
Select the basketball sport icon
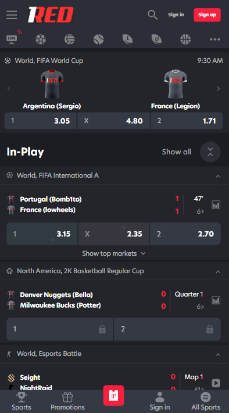click(185, 40)
